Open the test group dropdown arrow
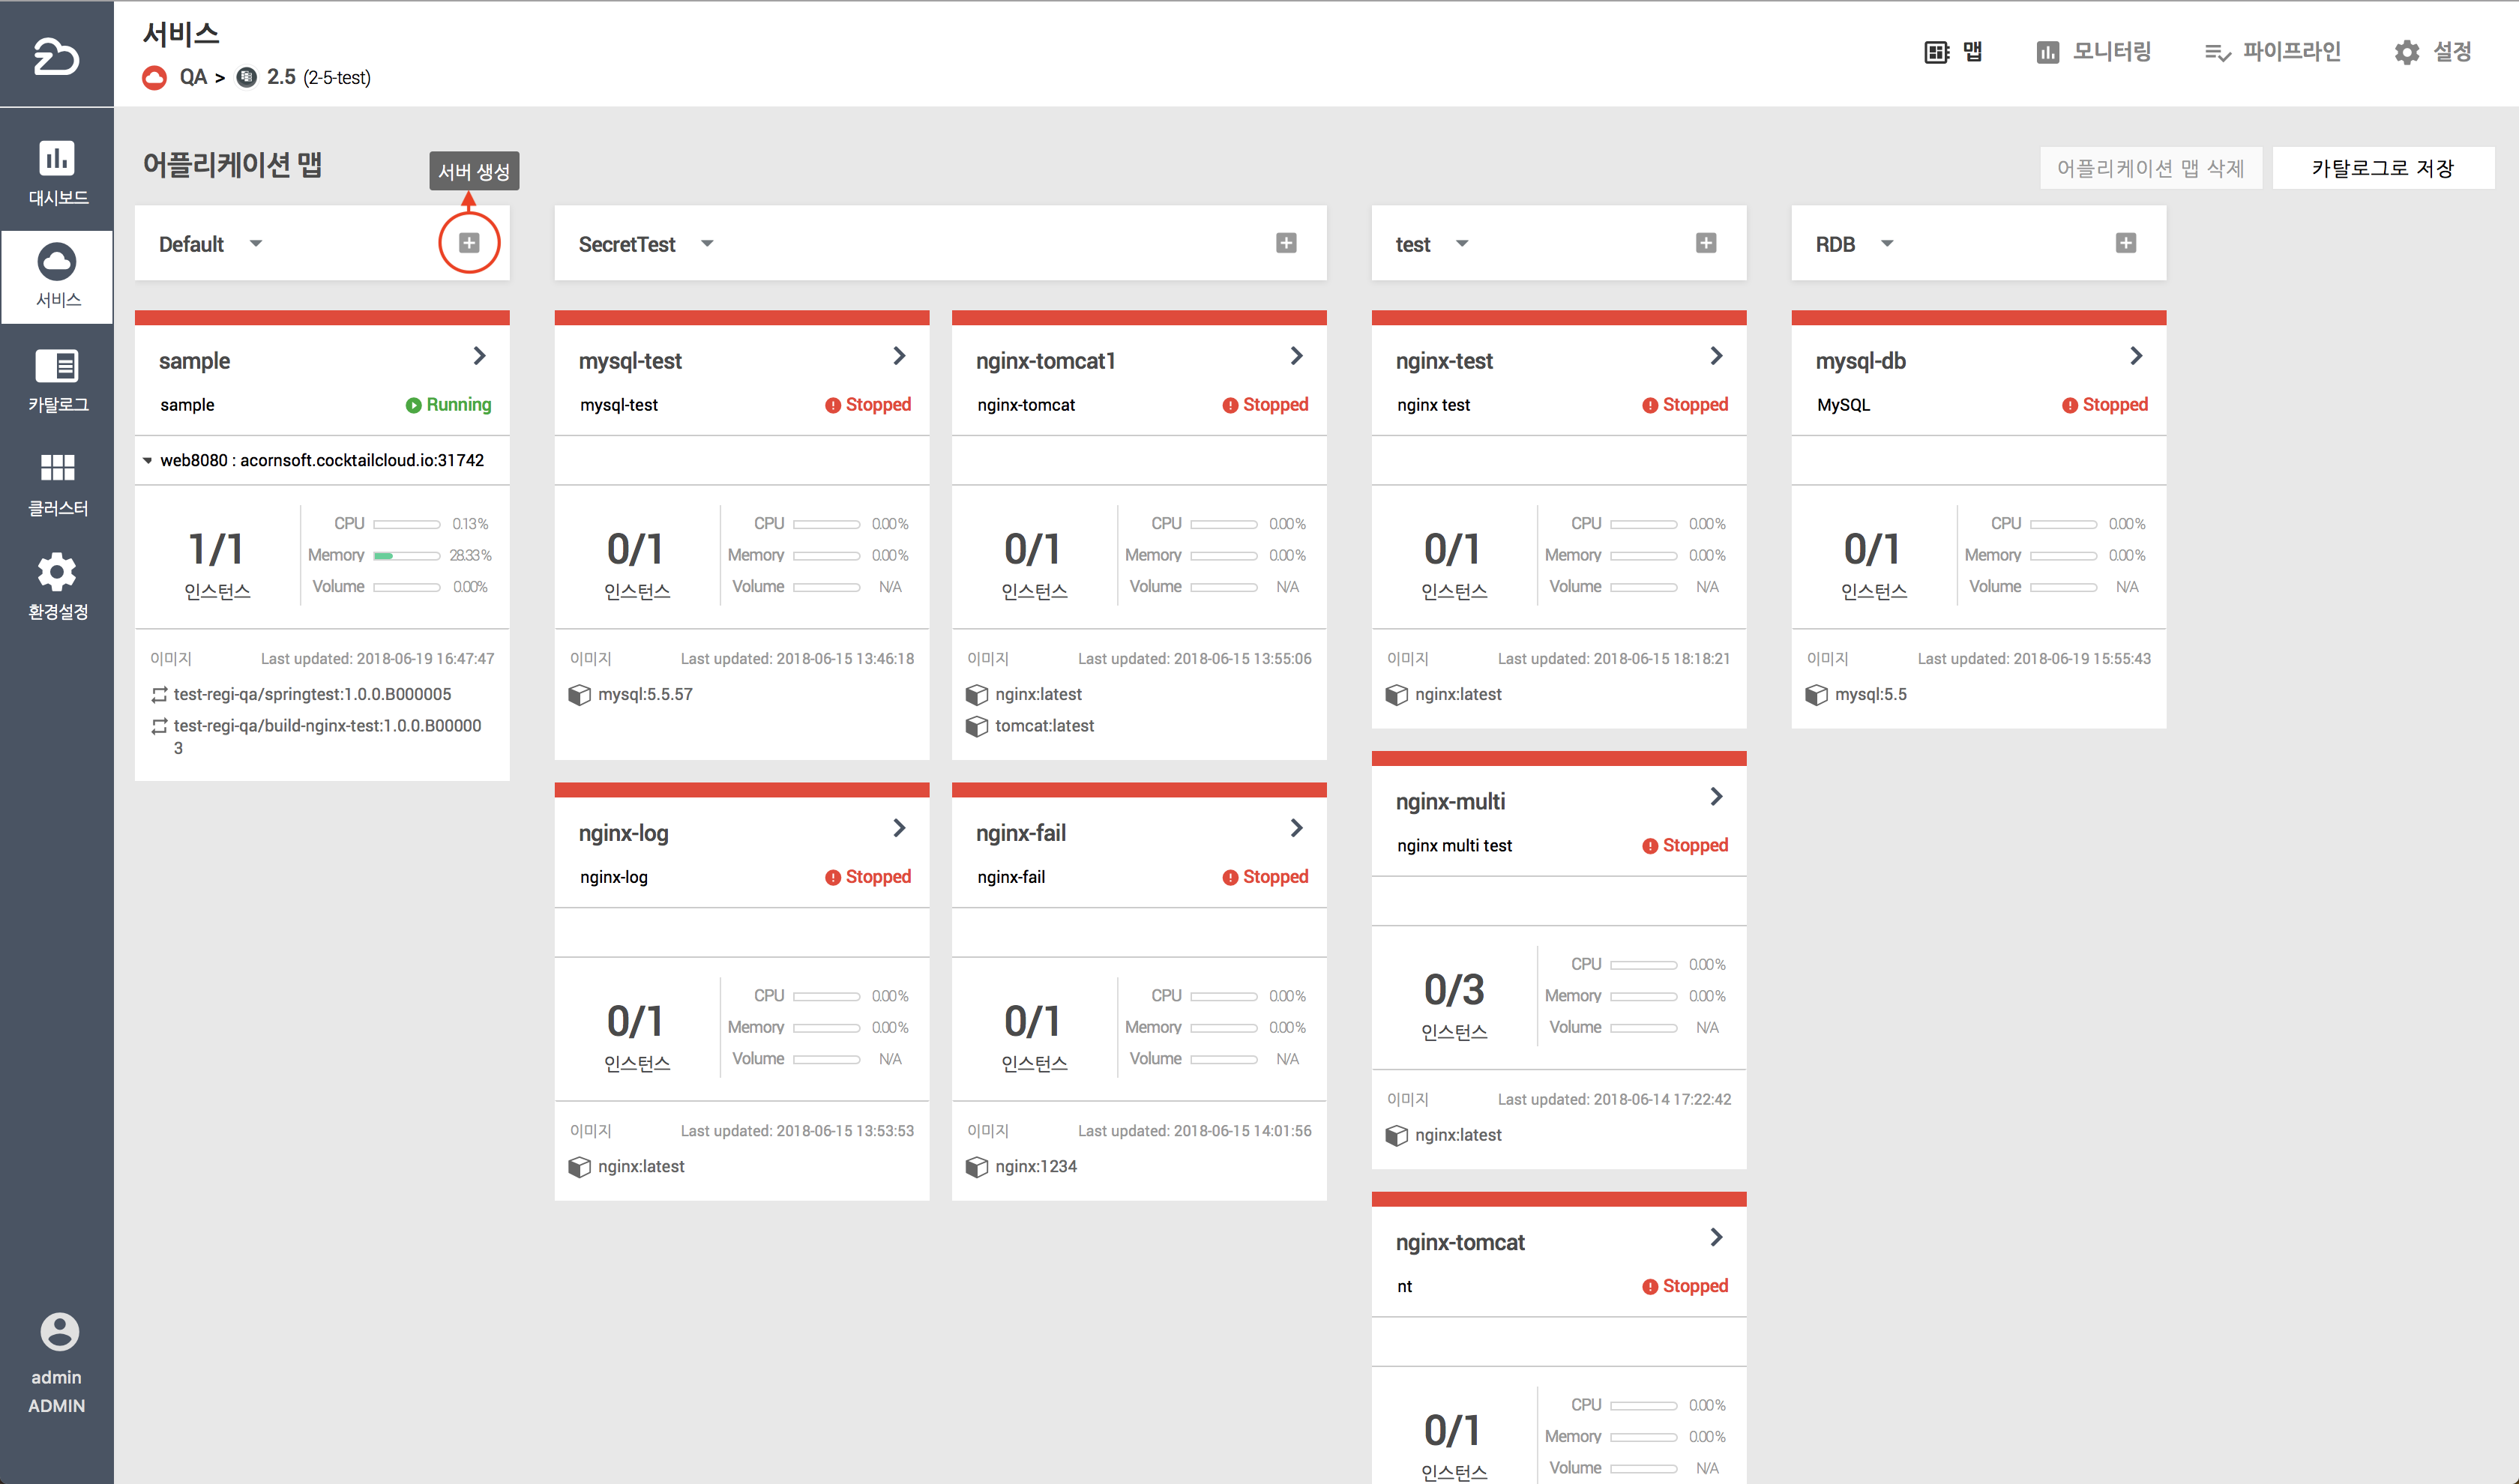The height and width of the screenshot is (1484, 2519). 1462,244
